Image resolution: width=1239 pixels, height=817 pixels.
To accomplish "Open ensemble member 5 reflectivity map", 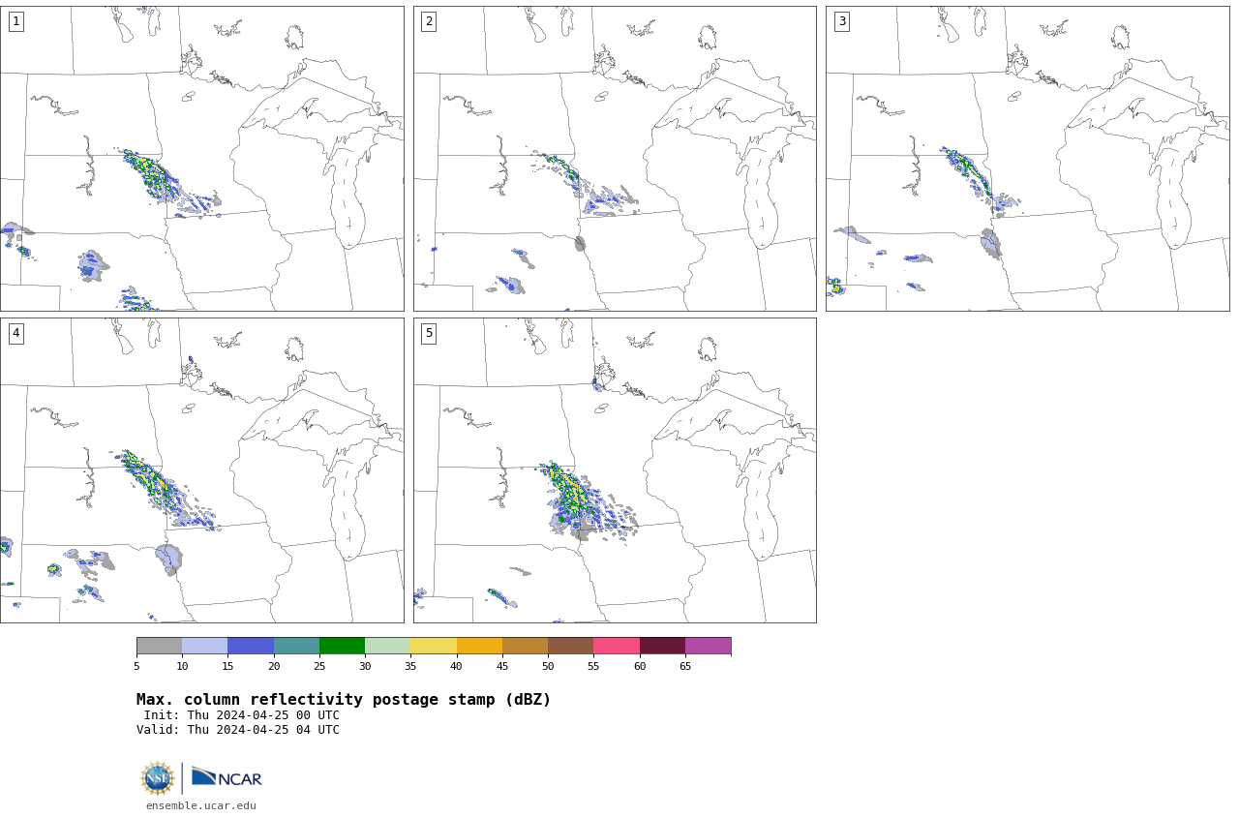I will (615, 470).
